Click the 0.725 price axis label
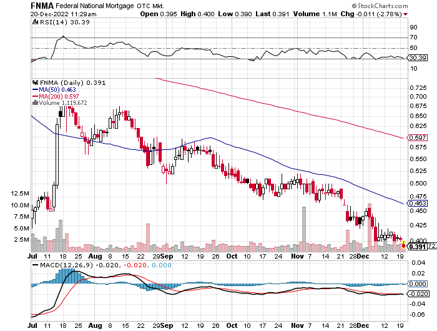This screenshot has width=437, height=331. [x=418, y=88]
